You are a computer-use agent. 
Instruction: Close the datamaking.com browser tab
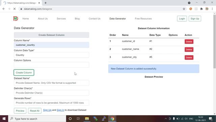point(39,3)
